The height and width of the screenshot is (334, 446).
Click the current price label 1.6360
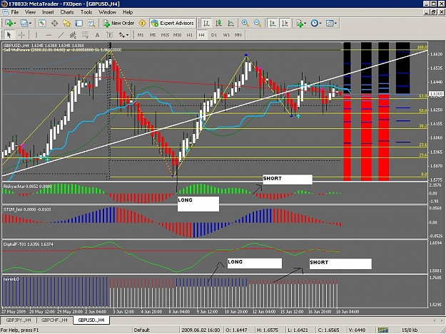[x=435, y=93]
